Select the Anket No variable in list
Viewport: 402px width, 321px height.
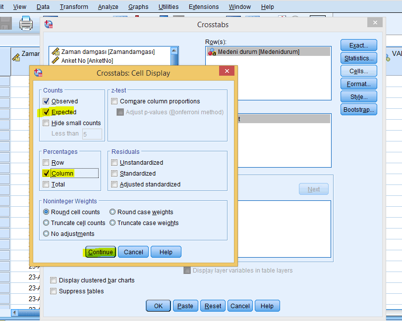[87, 60]
